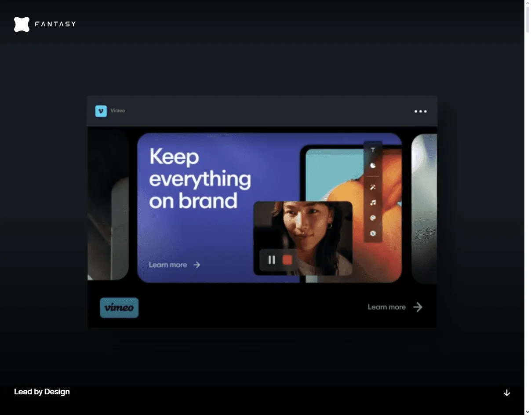The height and width of the screenshot is (415, 531).
Task: Click the page scrollbar thumb
Action: pos(528,19)
